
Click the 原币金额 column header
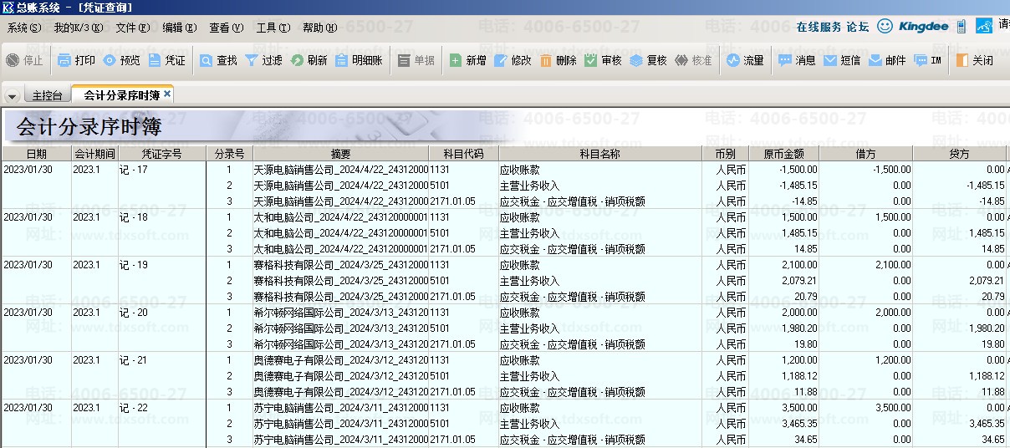coord(783,154)
